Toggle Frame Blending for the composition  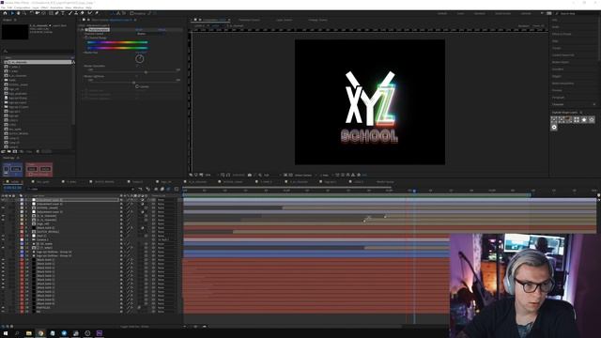point(162,189)
